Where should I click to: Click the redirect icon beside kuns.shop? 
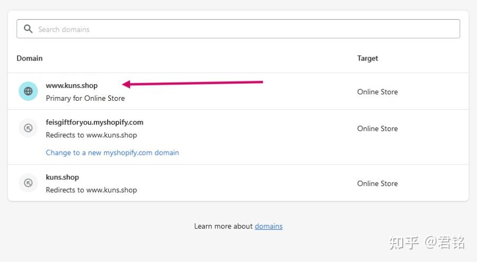pyautogui.click(x=28, y=182)
